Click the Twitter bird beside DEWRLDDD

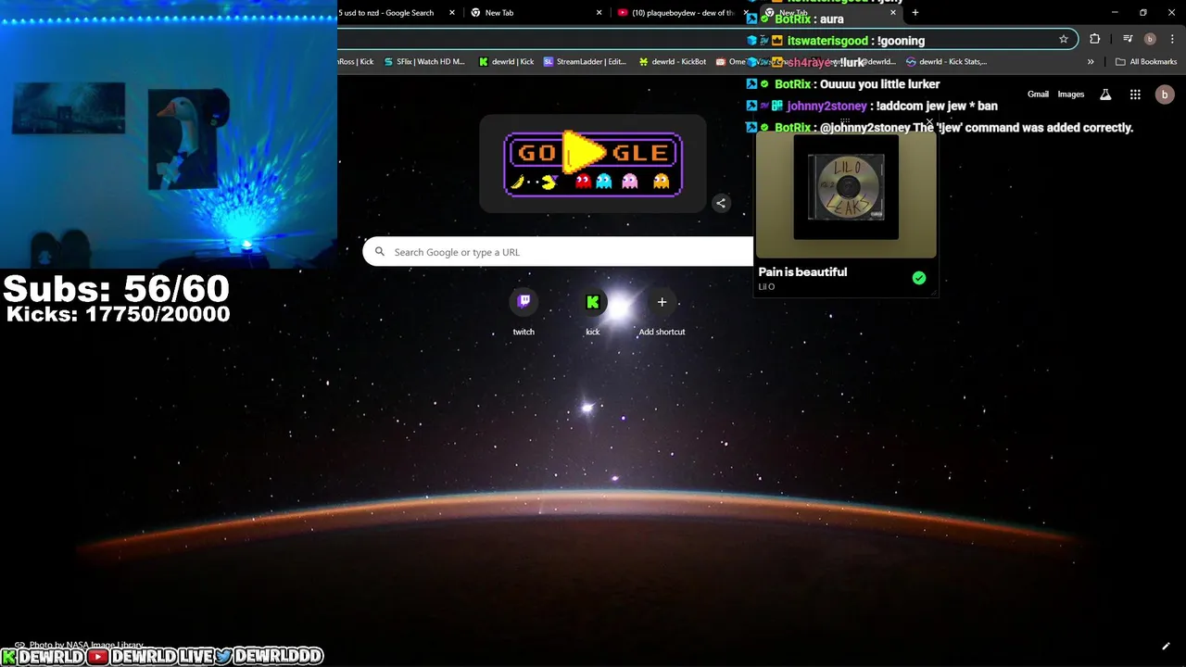pos(223,656)
